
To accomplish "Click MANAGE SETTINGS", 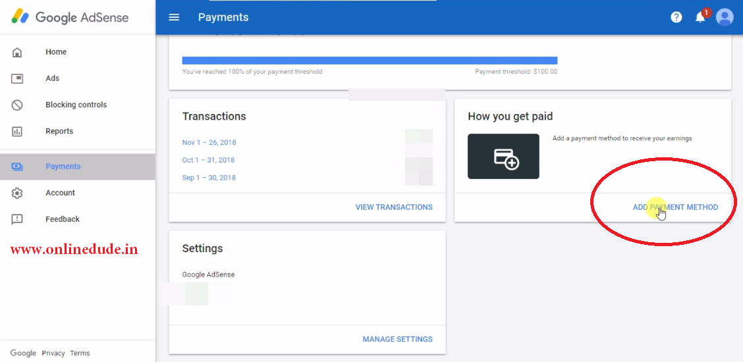I will pos(398,339).
